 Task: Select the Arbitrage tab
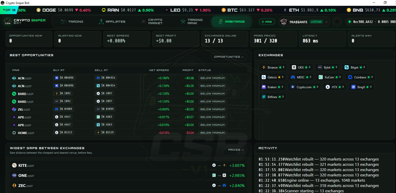232,22
